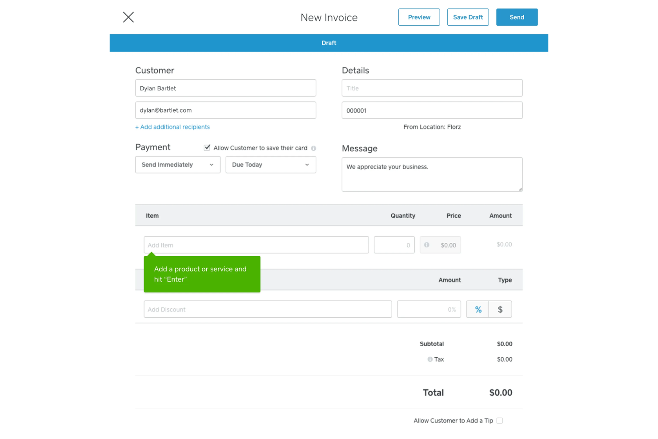The width and height of the screenshot is (658, 439).
Task: Select the percent discount type
Action: (477, 309)
